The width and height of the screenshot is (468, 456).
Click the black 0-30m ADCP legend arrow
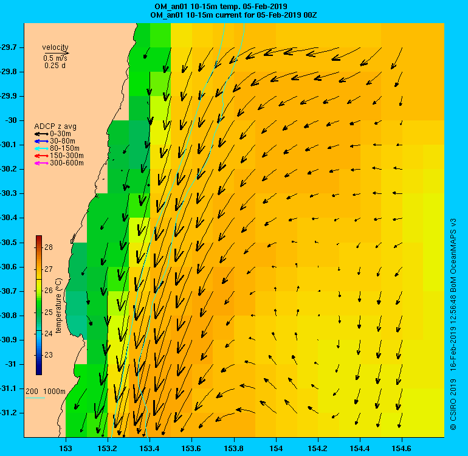pos(41,134)
